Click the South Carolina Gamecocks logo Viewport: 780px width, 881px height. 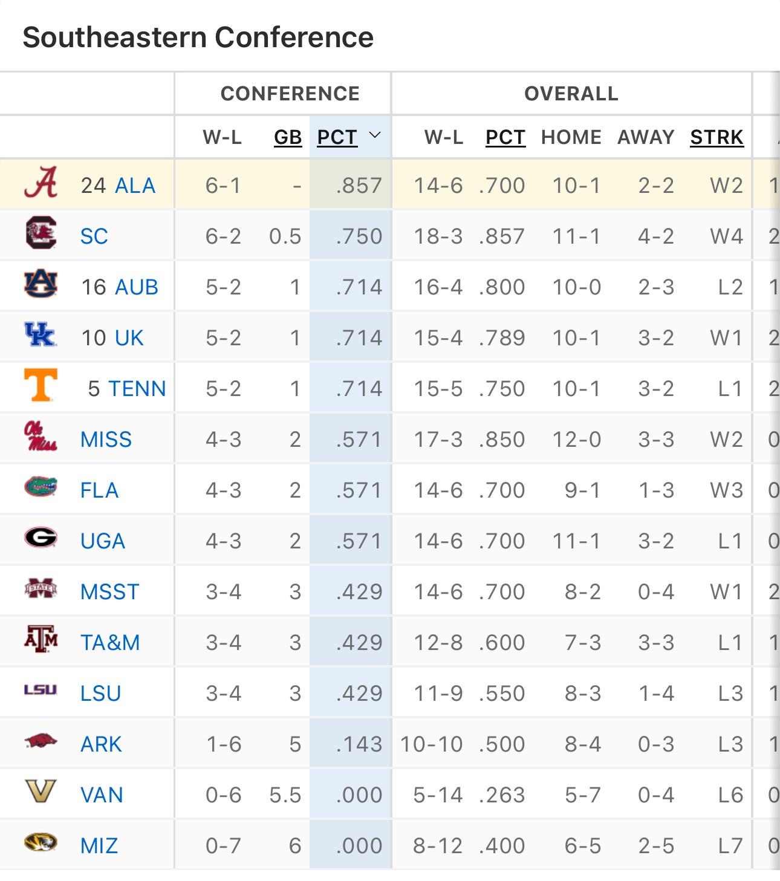(x=41, y=234)
